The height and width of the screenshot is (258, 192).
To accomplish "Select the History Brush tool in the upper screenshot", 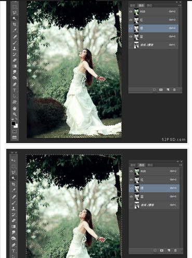I will [x=15, y=54].
